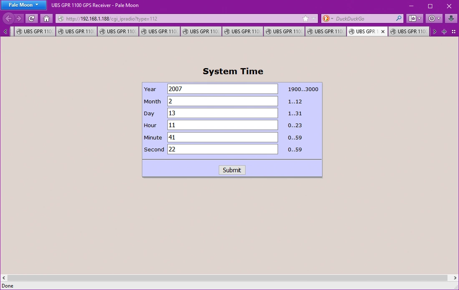The width and height of the screenshot is (459, 290).
Task: Expand the history button dropdown arrow
Action: pos(439,19)
